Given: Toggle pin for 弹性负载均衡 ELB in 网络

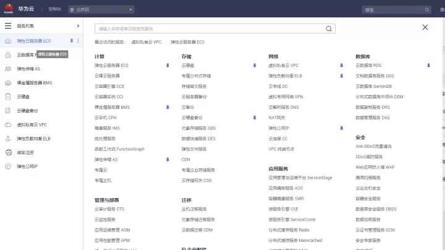Looking at the screenshot, I should pyautogui.click(x=341, y=76).
